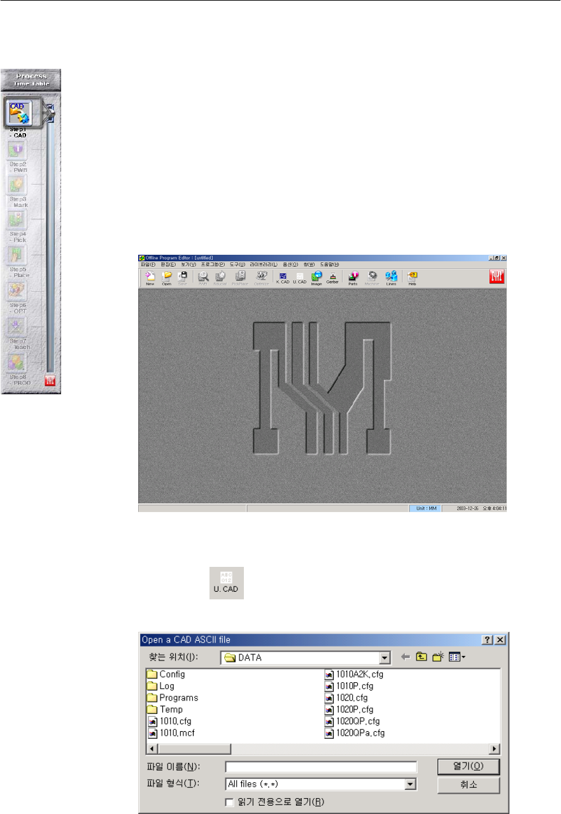Select file 1010A2K.cfg
Viewport: 561px width, 814px height.
tap(354, 674)
